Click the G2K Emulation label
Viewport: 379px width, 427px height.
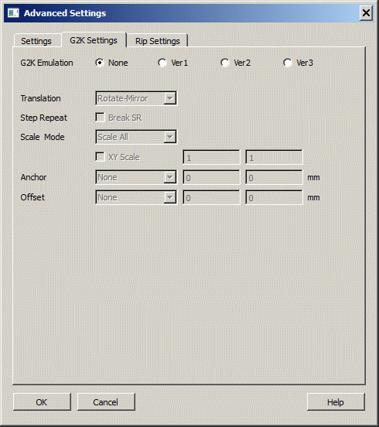coord(47,63)
